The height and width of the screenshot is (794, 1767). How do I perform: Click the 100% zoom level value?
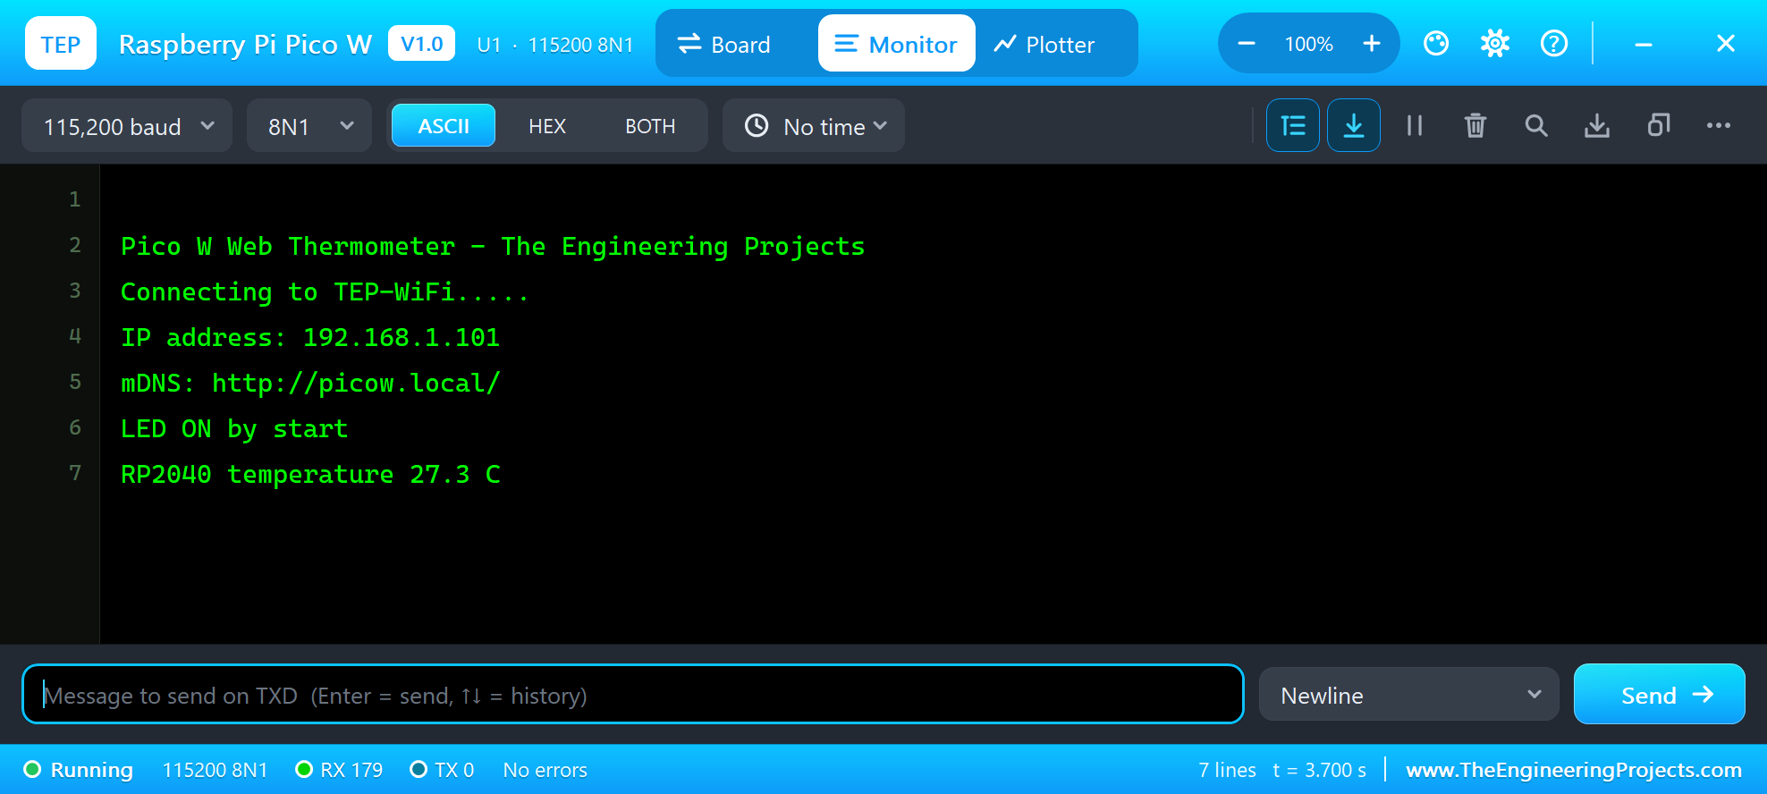pyautogui.click(x=1309, y=44)
